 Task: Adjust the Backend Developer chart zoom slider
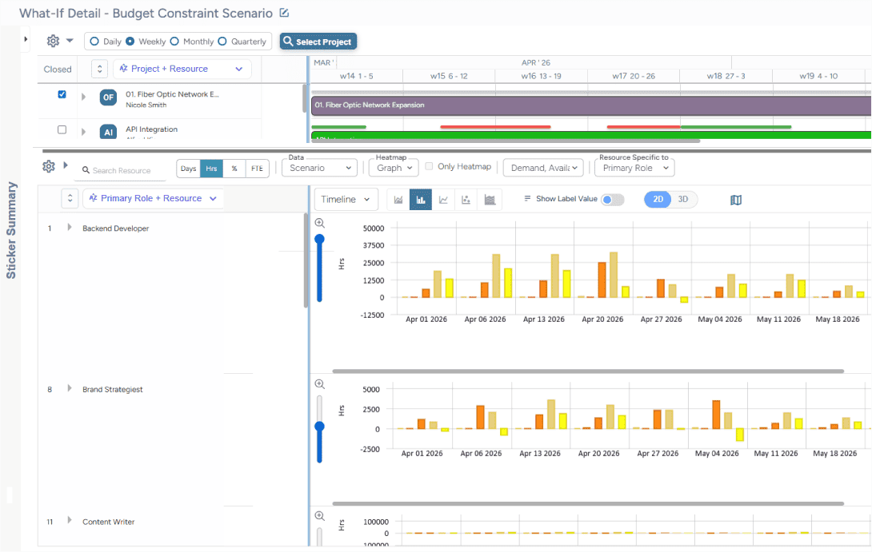[x=320, y=240]
